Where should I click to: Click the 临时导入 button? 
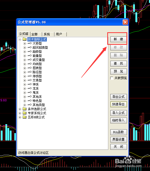119,120
